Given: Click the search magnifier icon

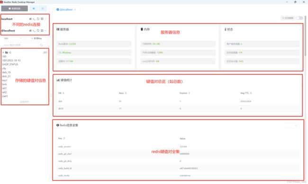Looking at the screenshot, I should (41, 45).
